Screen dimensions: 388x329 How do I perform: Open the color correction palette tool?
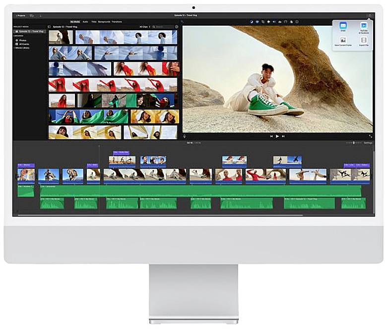pos(258,22)
